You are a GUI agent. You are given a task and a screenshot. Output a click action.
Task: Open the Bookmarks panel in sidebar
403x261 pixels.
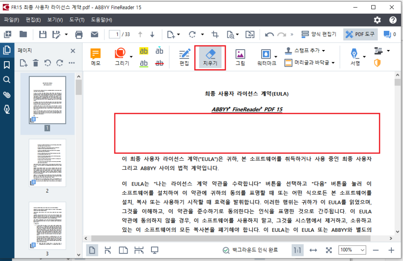[x=7, y=65]
